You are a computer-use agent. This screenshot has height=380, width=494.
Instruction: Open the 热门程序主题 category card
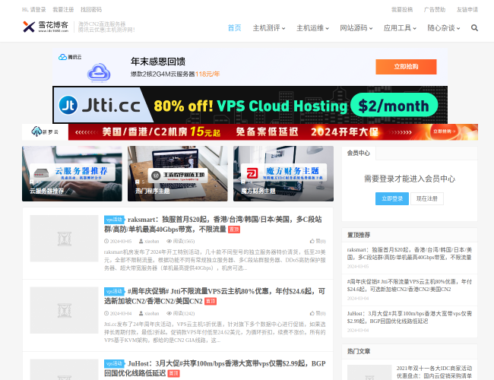[x=178, y=173]
